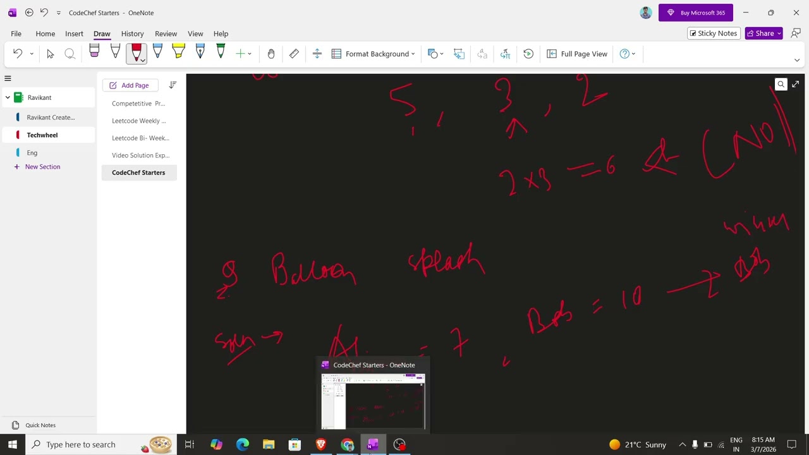Click the search icon in the note canvas
This screenshot has width=809, height=455.
(x=781, y=84)
